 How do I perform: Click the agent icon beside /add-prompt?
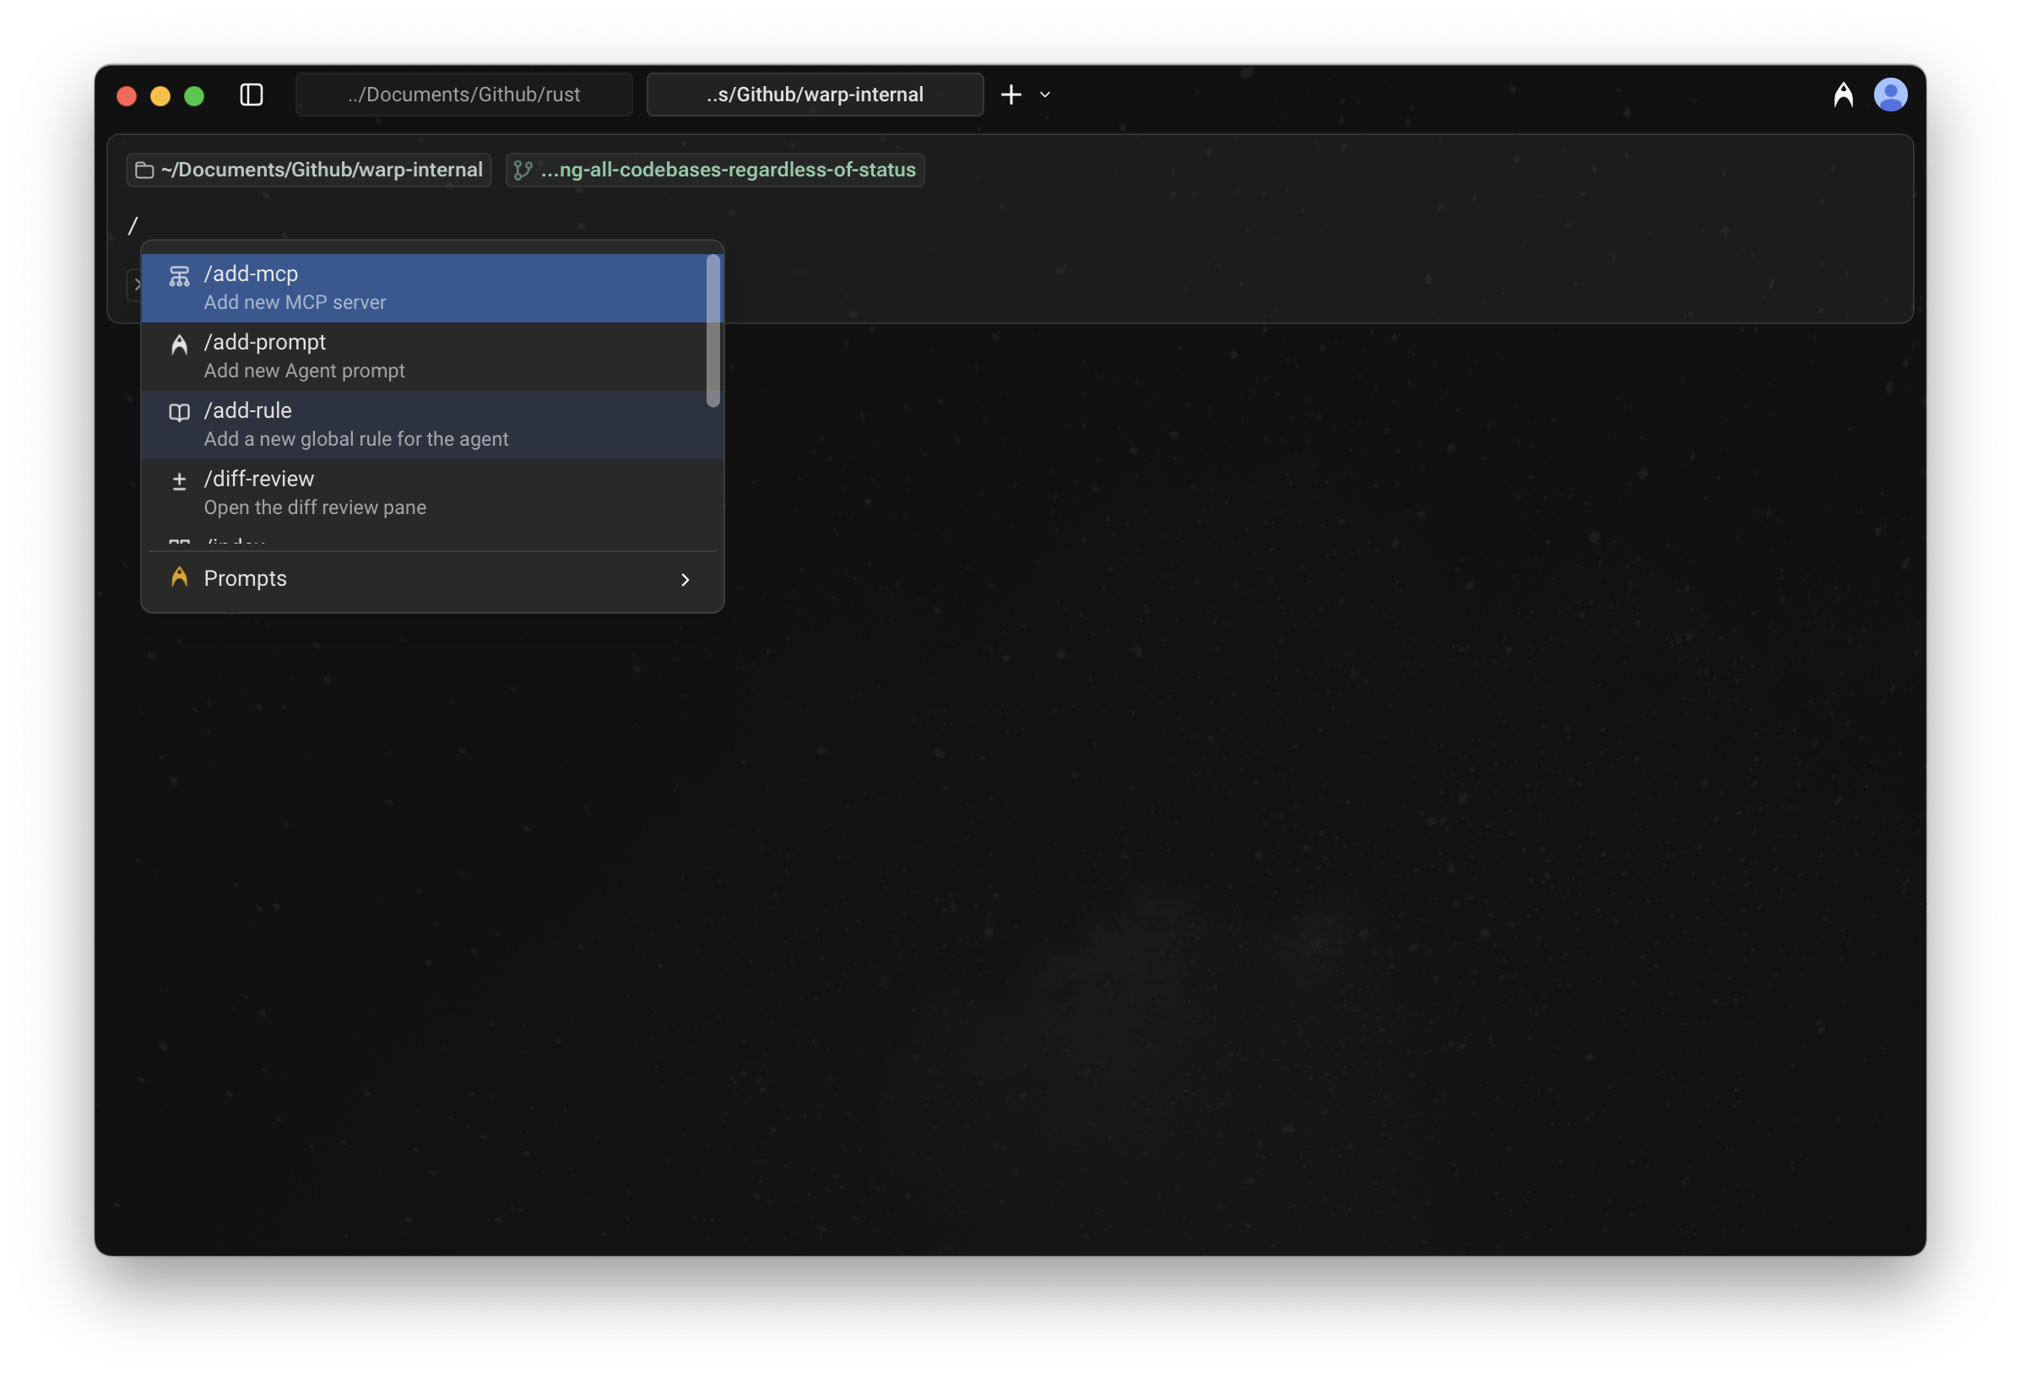(179, 345)
